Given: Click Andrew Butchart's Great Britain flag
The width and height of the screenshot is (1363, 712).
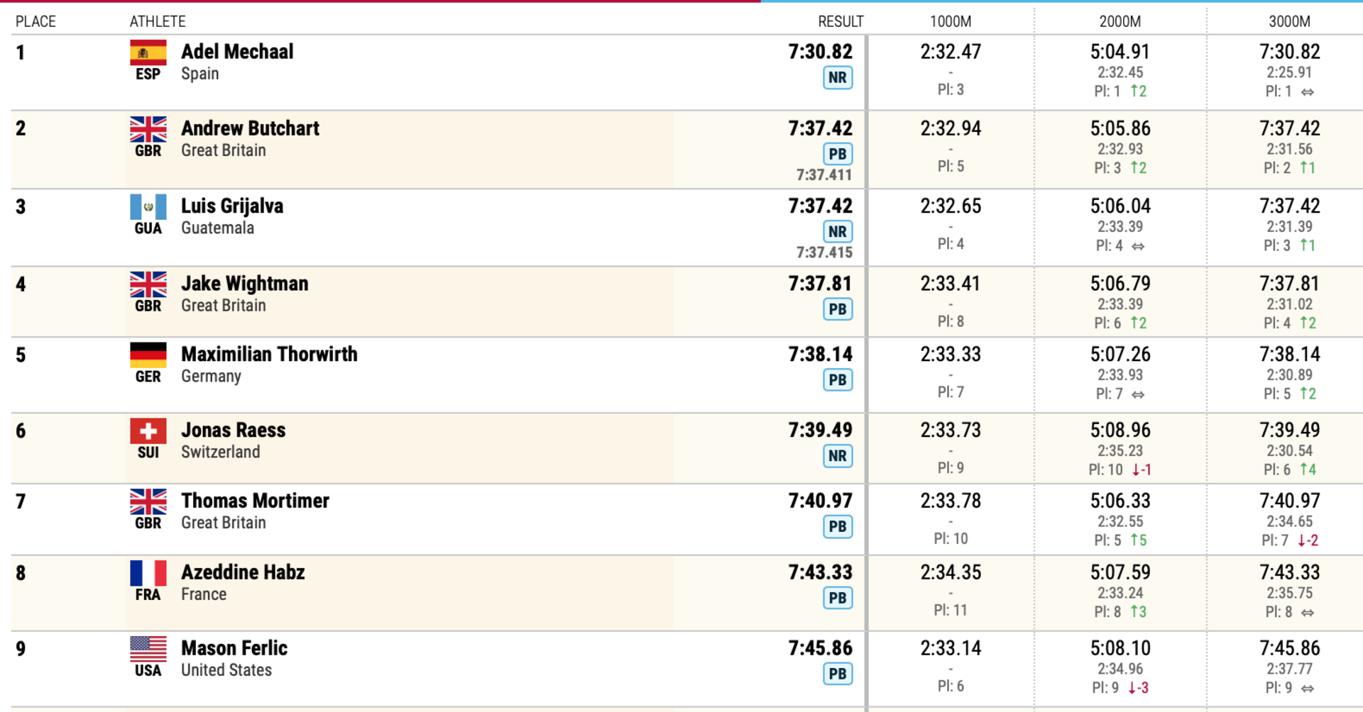Looking at the screenshot, I should pos(148,130).
